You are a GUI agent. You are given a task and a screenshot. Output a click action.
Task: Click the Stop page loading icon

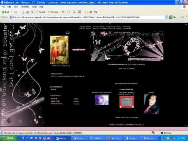click(23, 12)
